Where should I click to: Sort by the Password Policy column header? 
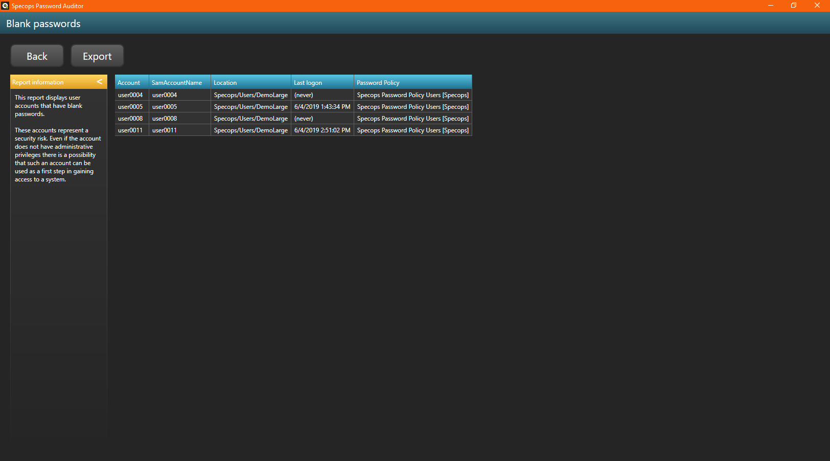412,82
